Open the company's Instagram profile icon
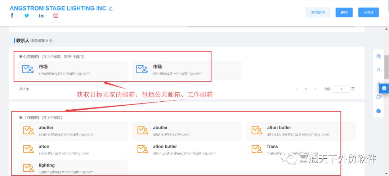This screenshot has height=176, width=389. (x=56, y=16)
